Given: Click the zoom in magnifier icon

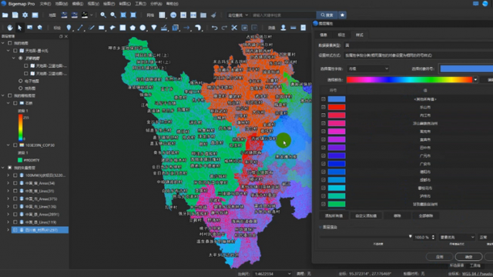Looking at the screenshot, I should [x=103, y=15].
